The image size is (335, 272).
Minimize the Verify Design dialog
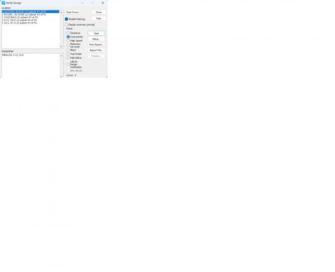[x=82, y=3]
